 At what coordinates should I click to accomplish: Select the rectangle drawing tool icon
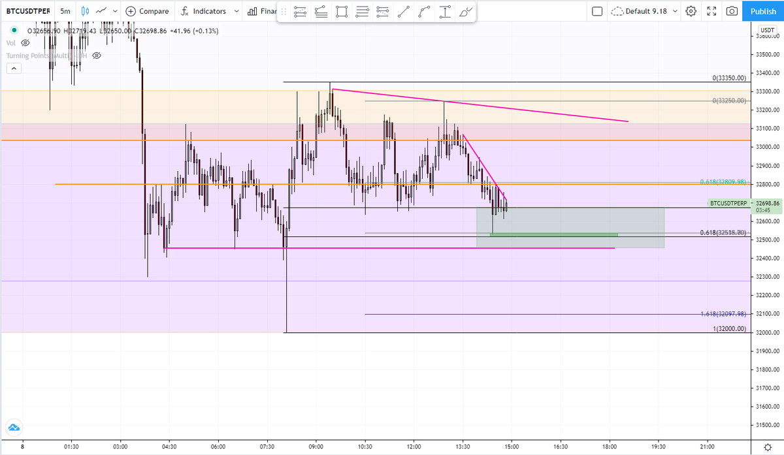click(342, 12)
